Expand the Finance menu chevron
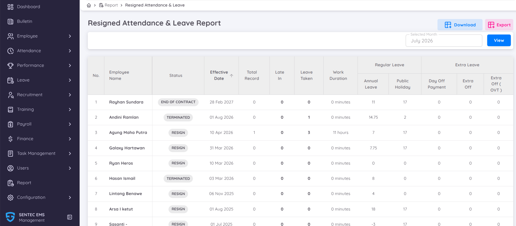 [x=70, y=139]
